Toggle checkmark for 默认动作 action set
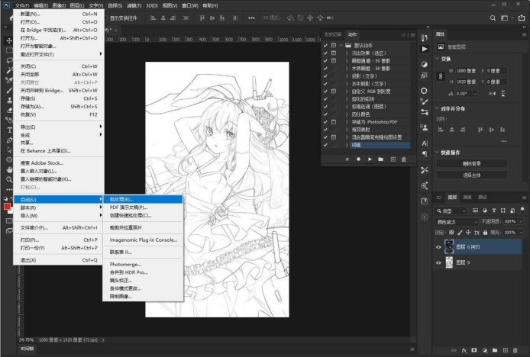The image size is (530, 357). point(325,45)
